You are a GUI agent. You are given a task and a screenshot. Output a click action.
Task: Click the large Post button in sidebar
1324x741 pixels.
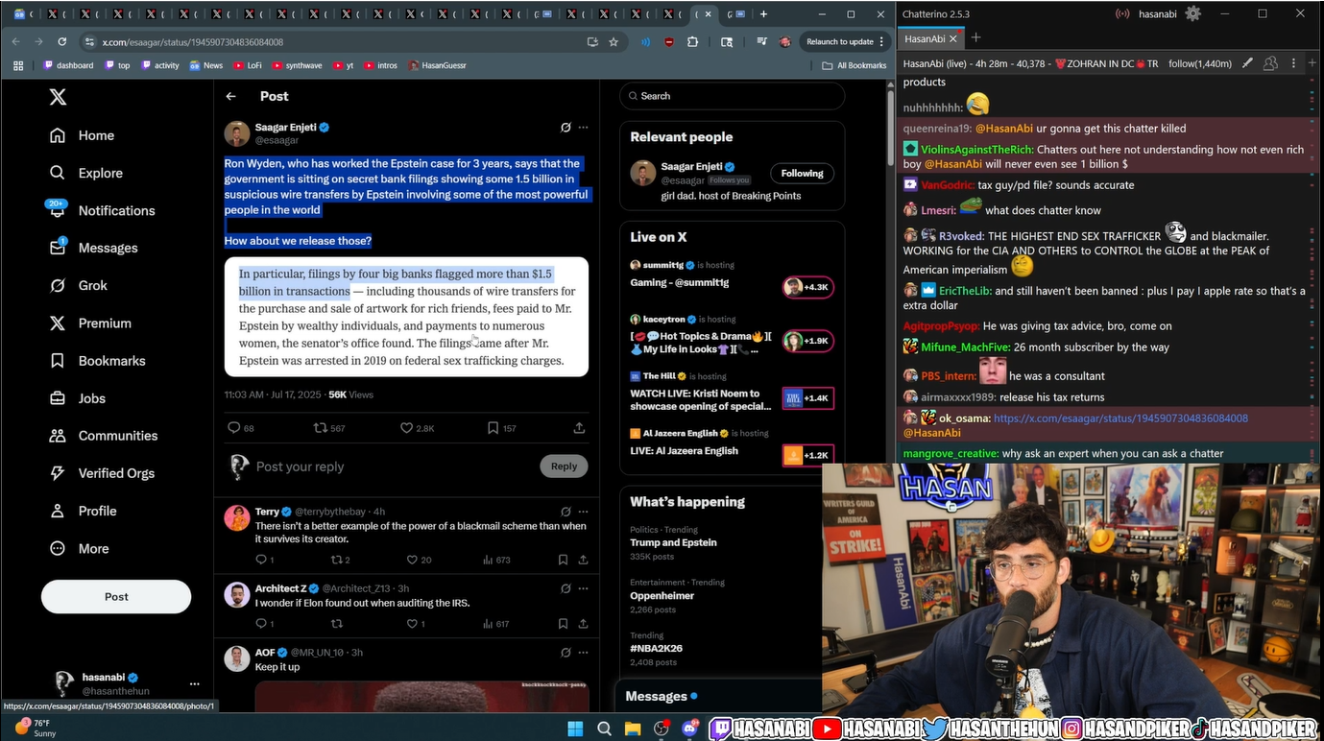coord(116,596)
